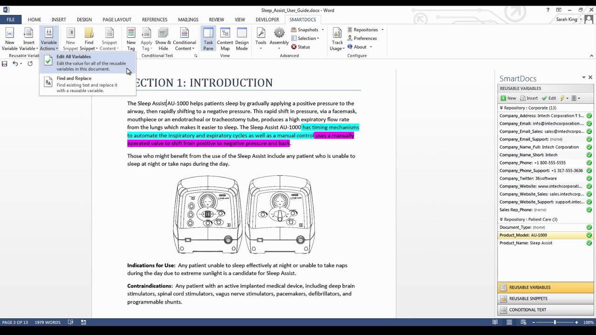Viewport: 596px width, 335px height.
Task: Click the green check beside Product_Model
Action: (589, 235)
